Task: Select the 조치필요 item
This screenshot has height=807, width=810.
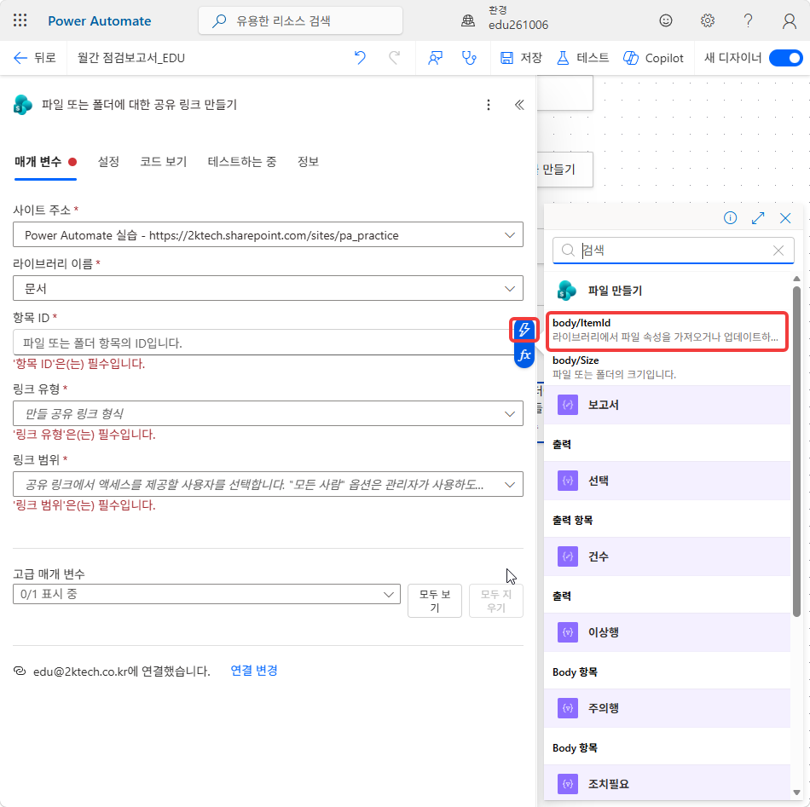Action: (668, 784)
